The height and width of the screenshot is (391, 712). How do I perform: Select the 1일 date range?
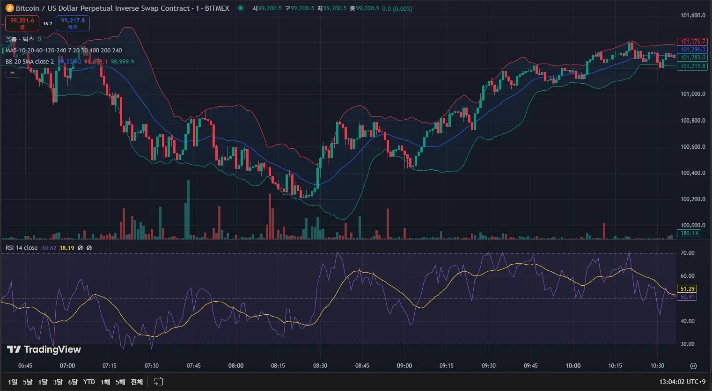point(13,382)
